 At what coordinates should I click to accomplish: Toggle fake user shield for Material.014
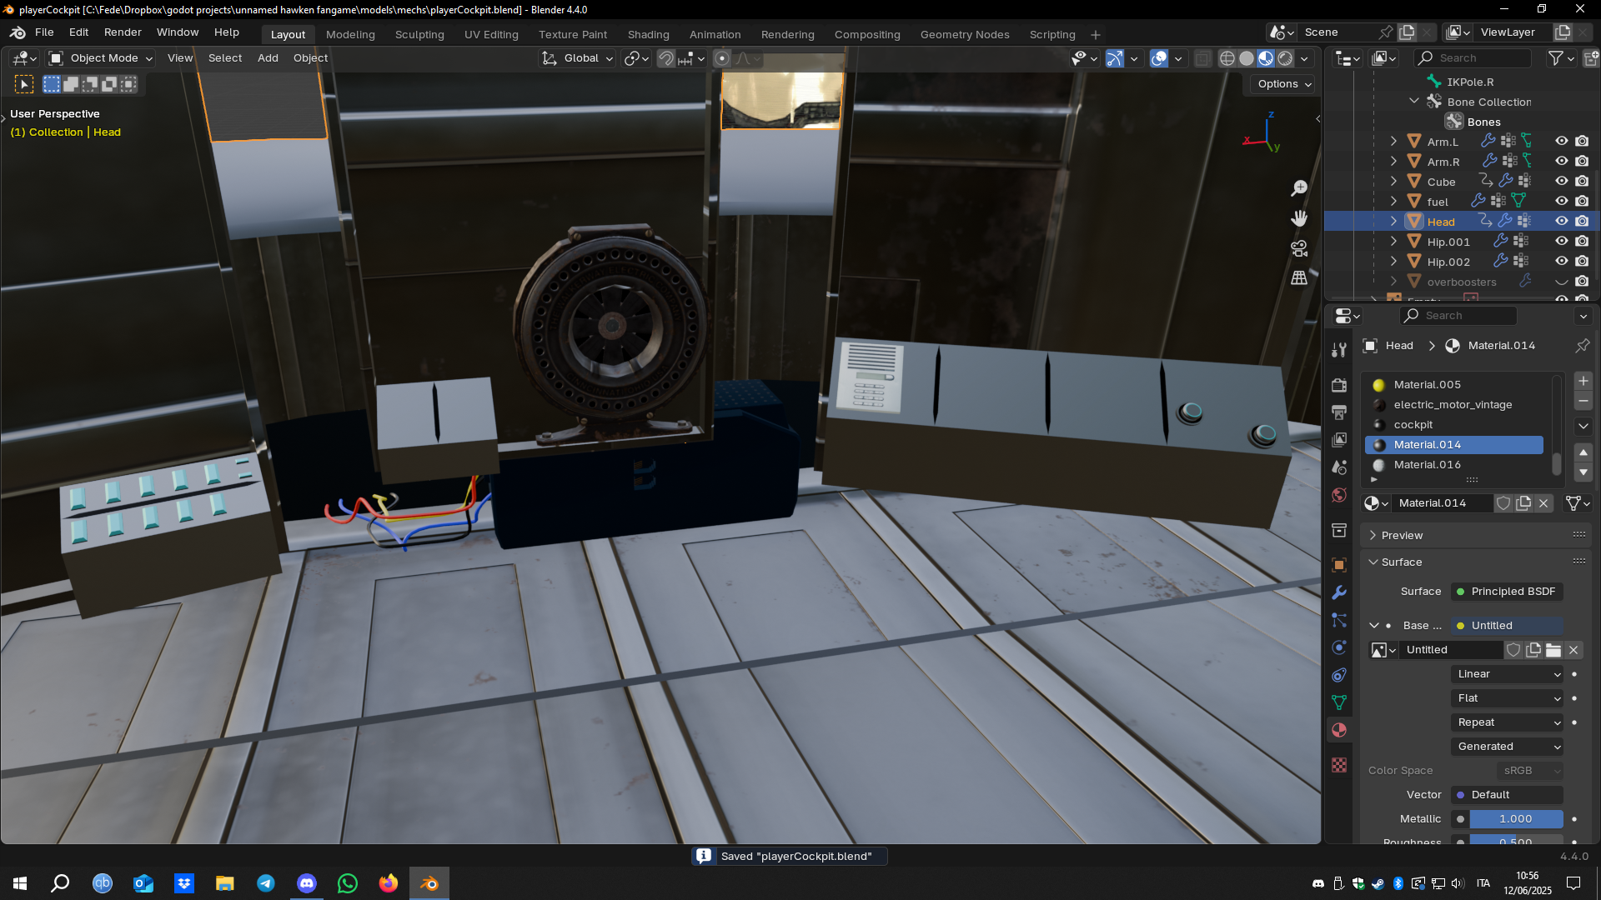point(1503,503)
